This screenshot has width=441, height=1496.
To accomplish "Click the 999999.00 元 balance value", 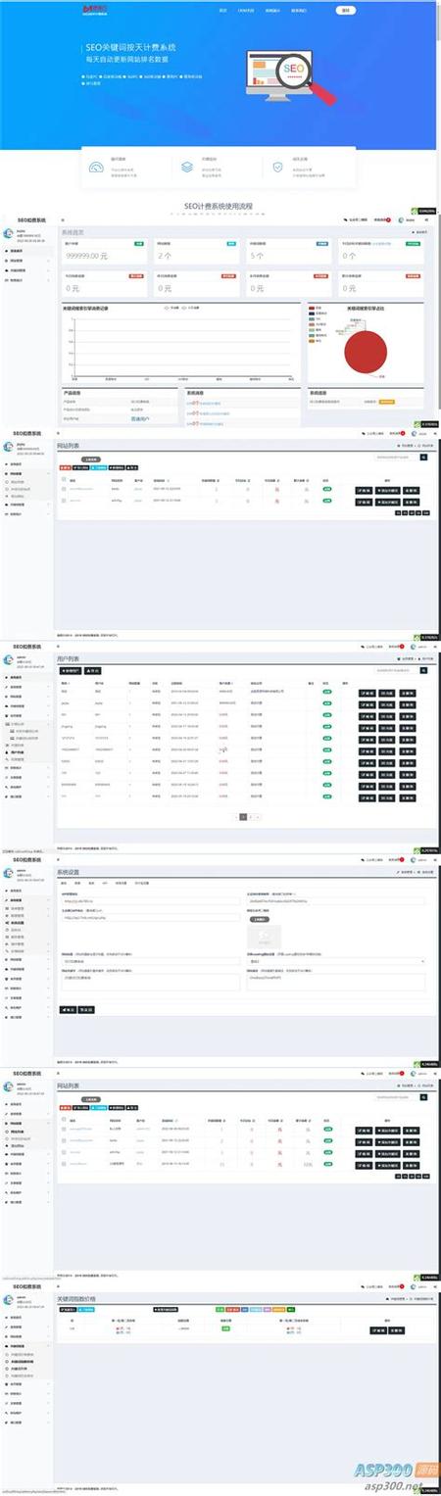I will pyautogui.click(x=88, y=256).
